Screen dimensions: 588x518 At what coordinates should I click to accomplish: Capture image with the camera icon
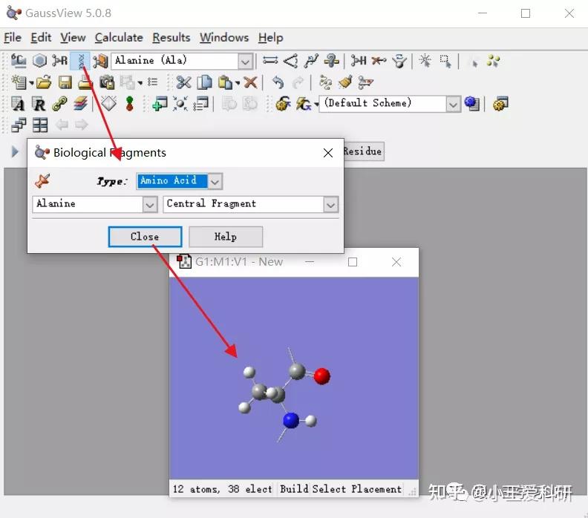tap(107, 82)
